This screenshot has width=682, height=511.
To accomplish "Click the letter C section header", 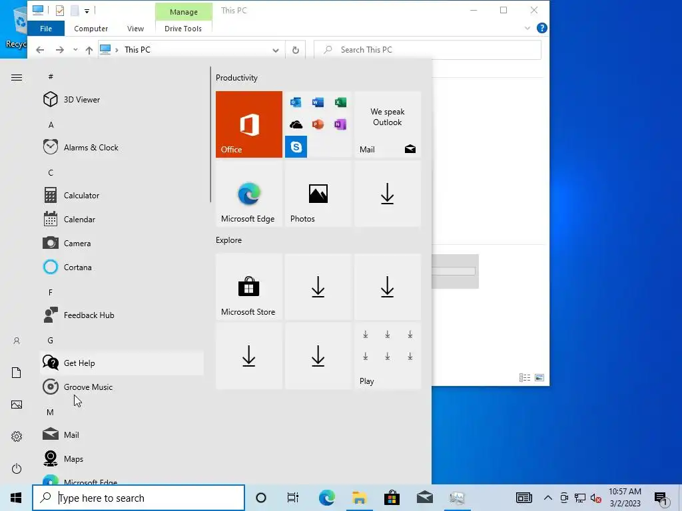I will 51,172.
